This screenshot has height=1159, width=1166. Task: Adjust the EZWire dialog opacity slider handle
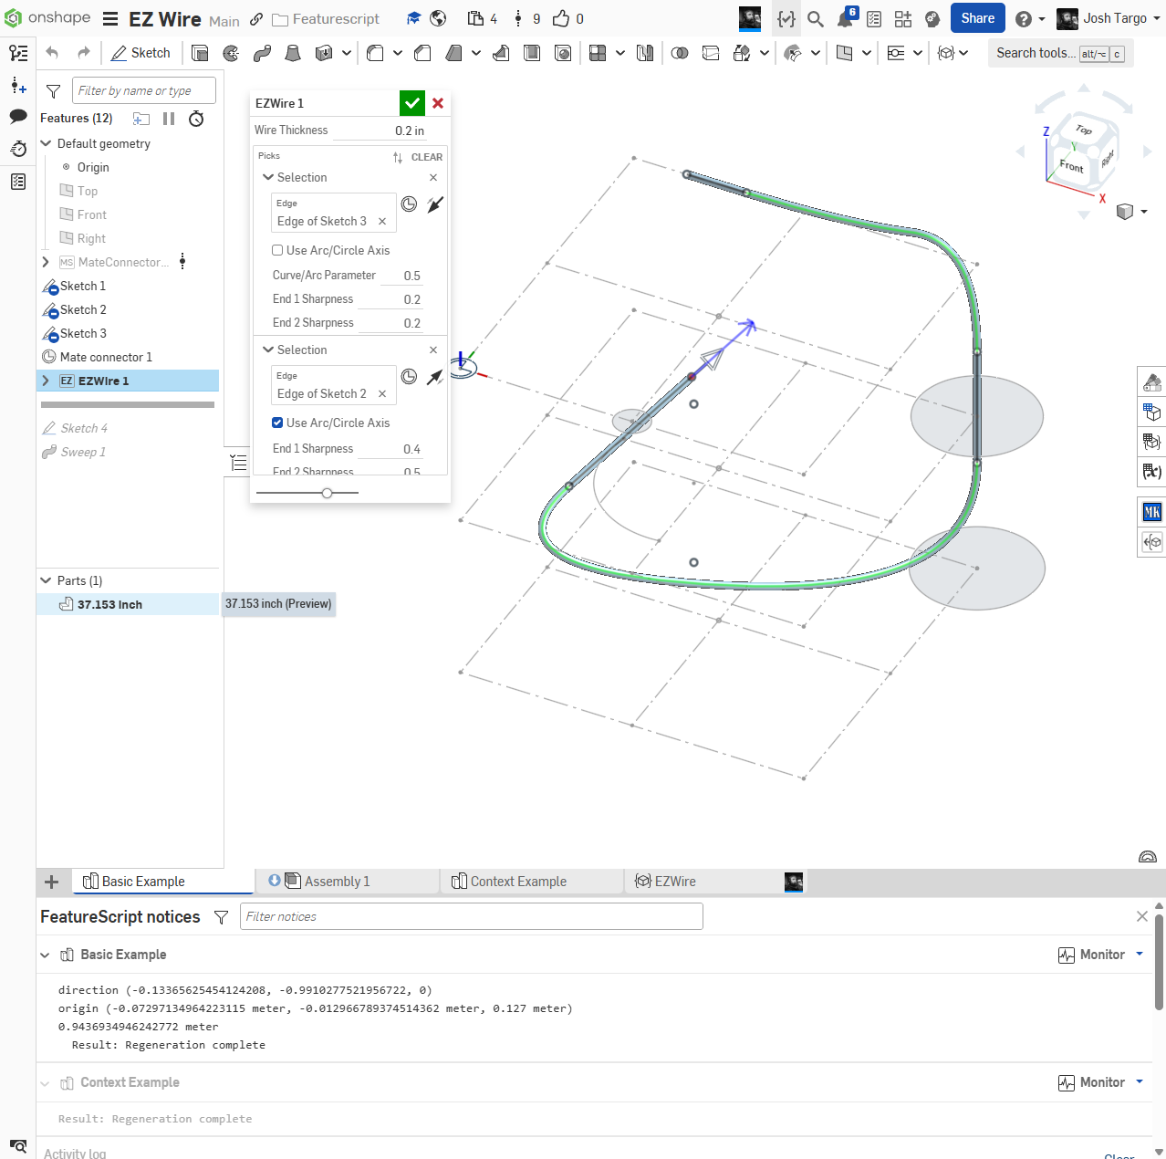pos(327,493)
